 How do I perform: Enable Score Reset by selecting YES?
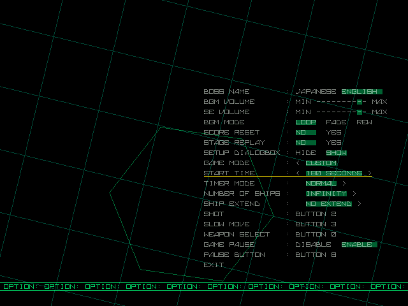pos(333,133)
